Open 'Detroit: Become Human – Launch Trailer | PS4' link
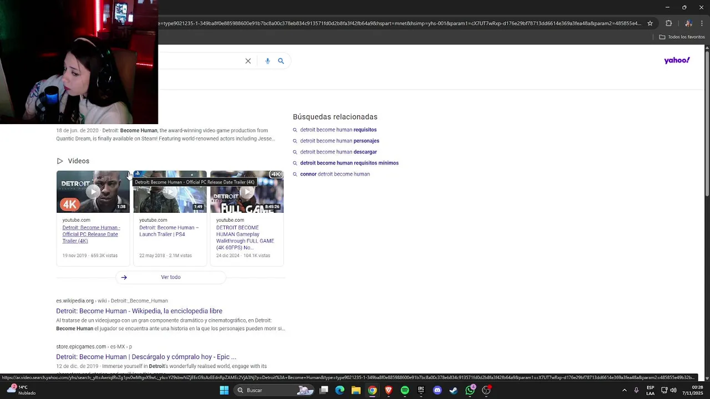Image resolution: width=710 pixels, height=399 pixels. (x=169, y=231)
